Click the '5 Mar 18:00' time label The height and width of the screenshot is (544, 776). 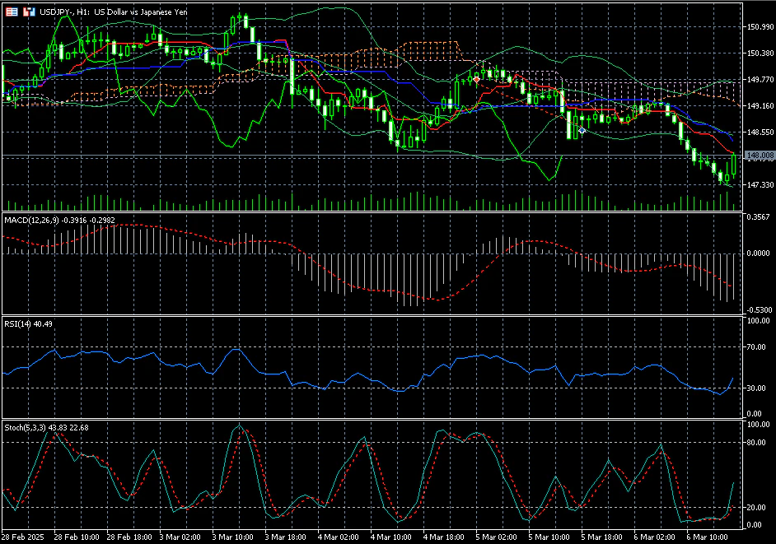pyautogui.click(x=602, y=537)
